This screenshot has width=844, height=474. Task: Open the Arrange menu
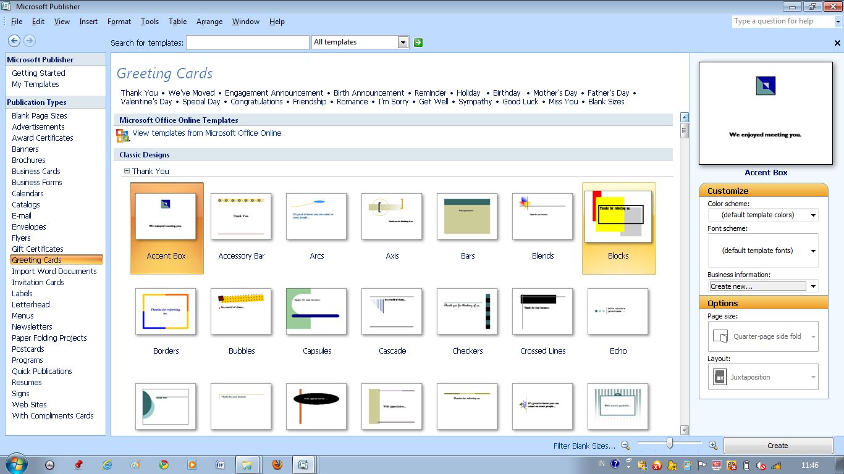click(x=209, y=22)
